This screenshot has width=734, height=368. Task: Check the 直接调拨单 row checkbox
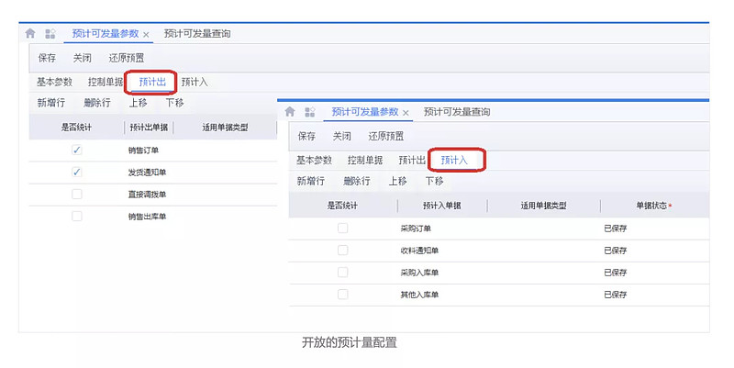coord(77,194)
